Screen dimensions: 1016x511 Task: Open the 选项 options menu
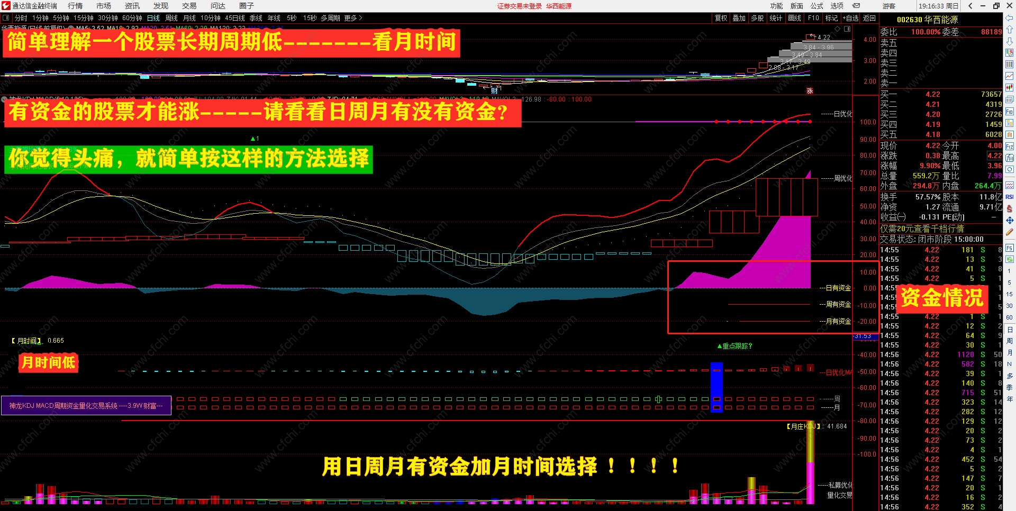[x=837, y=6]
